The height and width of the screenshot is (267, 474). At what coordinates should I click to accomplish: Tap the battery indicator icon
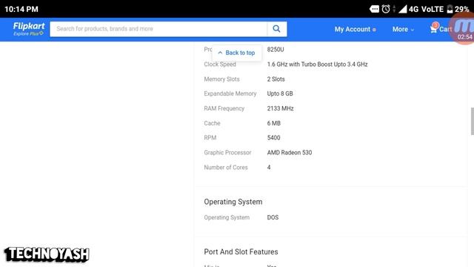(x=450, y=9)
